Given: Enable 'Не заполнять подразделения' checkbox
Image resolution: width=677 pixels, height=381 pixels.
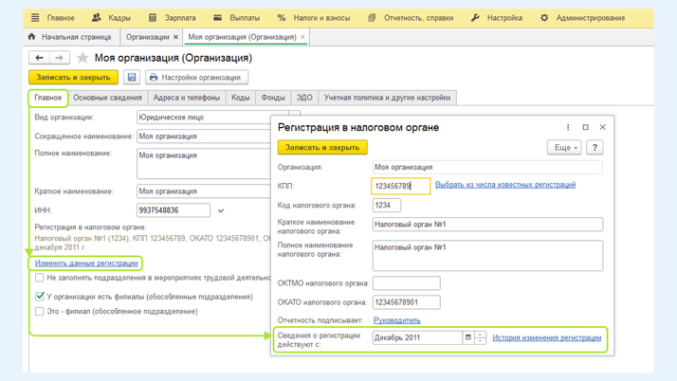Looking at the screenshot, I should point(40,279).
